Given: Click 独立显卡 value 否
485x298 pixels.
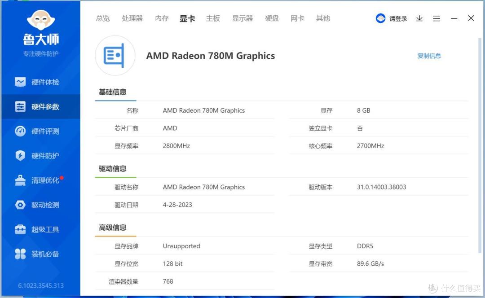Looking at the screenshot, I should pyautogui.click(x=360, y=128).
